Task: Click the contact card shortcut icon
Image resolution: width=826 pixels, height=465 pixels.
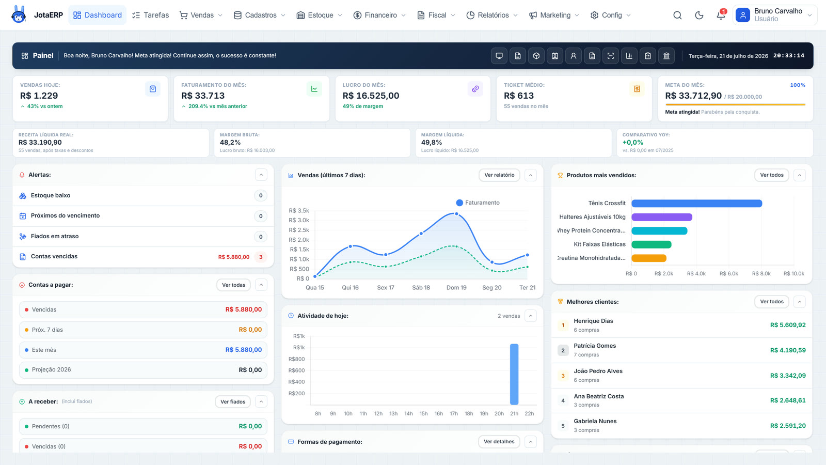Action: click(555, 56)
